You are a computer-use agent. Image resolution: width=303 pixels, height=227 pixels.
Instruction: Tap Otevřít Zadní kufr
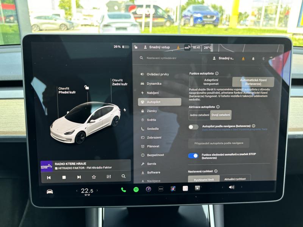[x=120, y=82]
